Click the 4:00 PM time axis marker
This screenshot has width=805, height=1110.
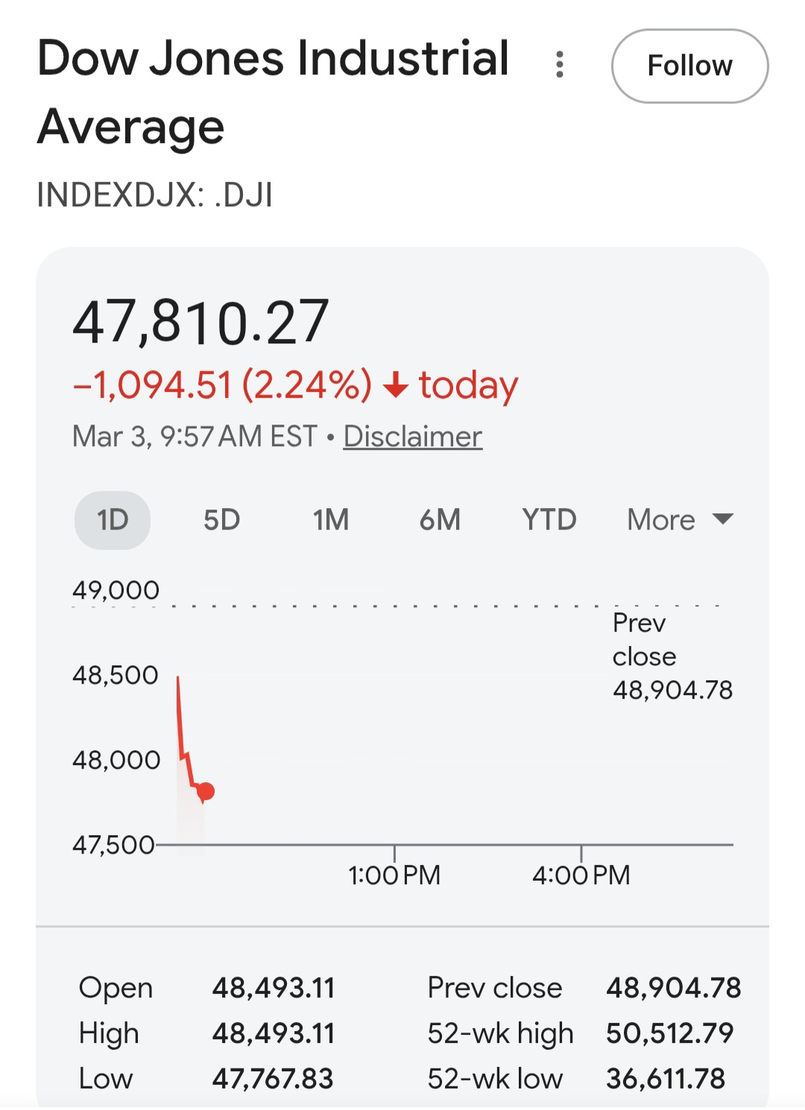coord(581,875)
